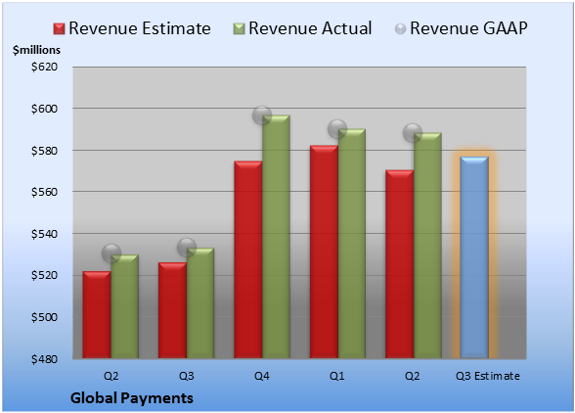Select the green actual bar for Q1
The width and height of the screenshot is (575, 413).
click(x=352, y=244)
